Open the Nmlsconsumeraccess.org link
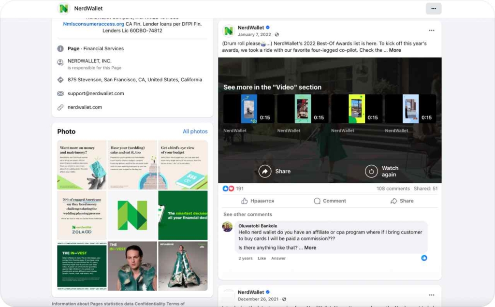Viewport: 495px width, 307px height. click(93, 24)
